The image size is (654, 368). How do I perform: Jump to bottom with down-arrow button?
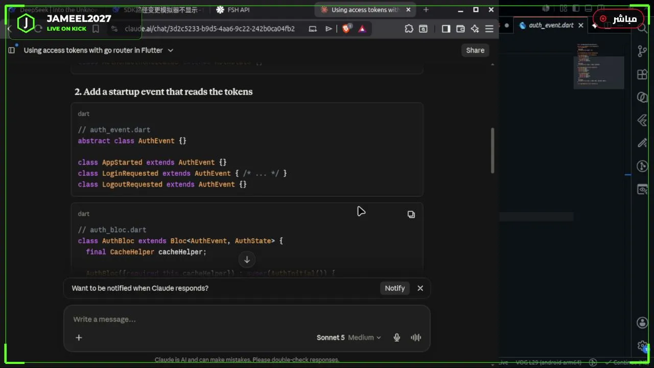pyautogui.click(x=247, y=260)
